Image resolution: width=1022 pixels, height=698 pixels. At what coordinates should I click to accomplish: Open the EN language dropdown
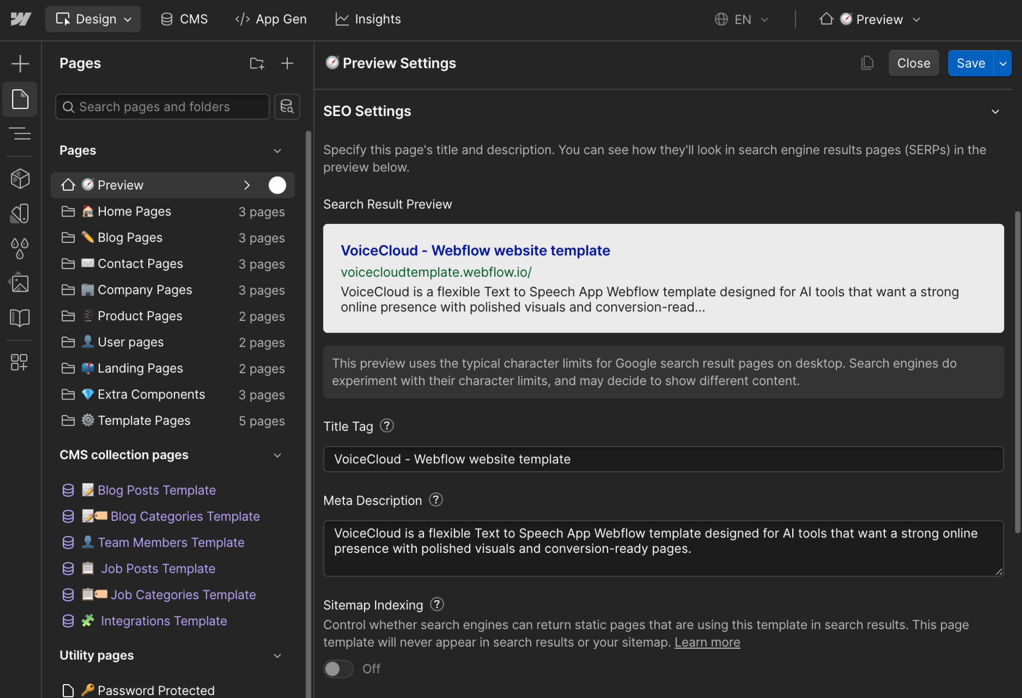tap(742, 19)
